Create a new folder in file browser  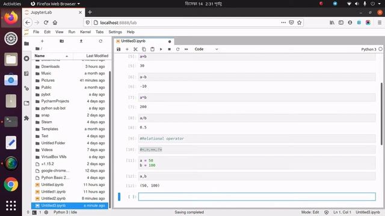(61, 41)
